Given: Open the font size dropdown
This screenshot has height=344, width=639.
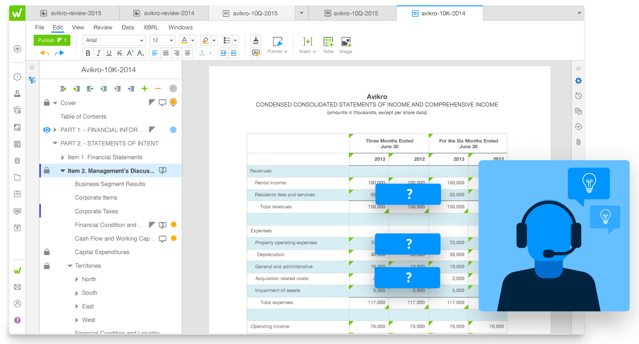Looking at the screenshot, I should (162, 40).
